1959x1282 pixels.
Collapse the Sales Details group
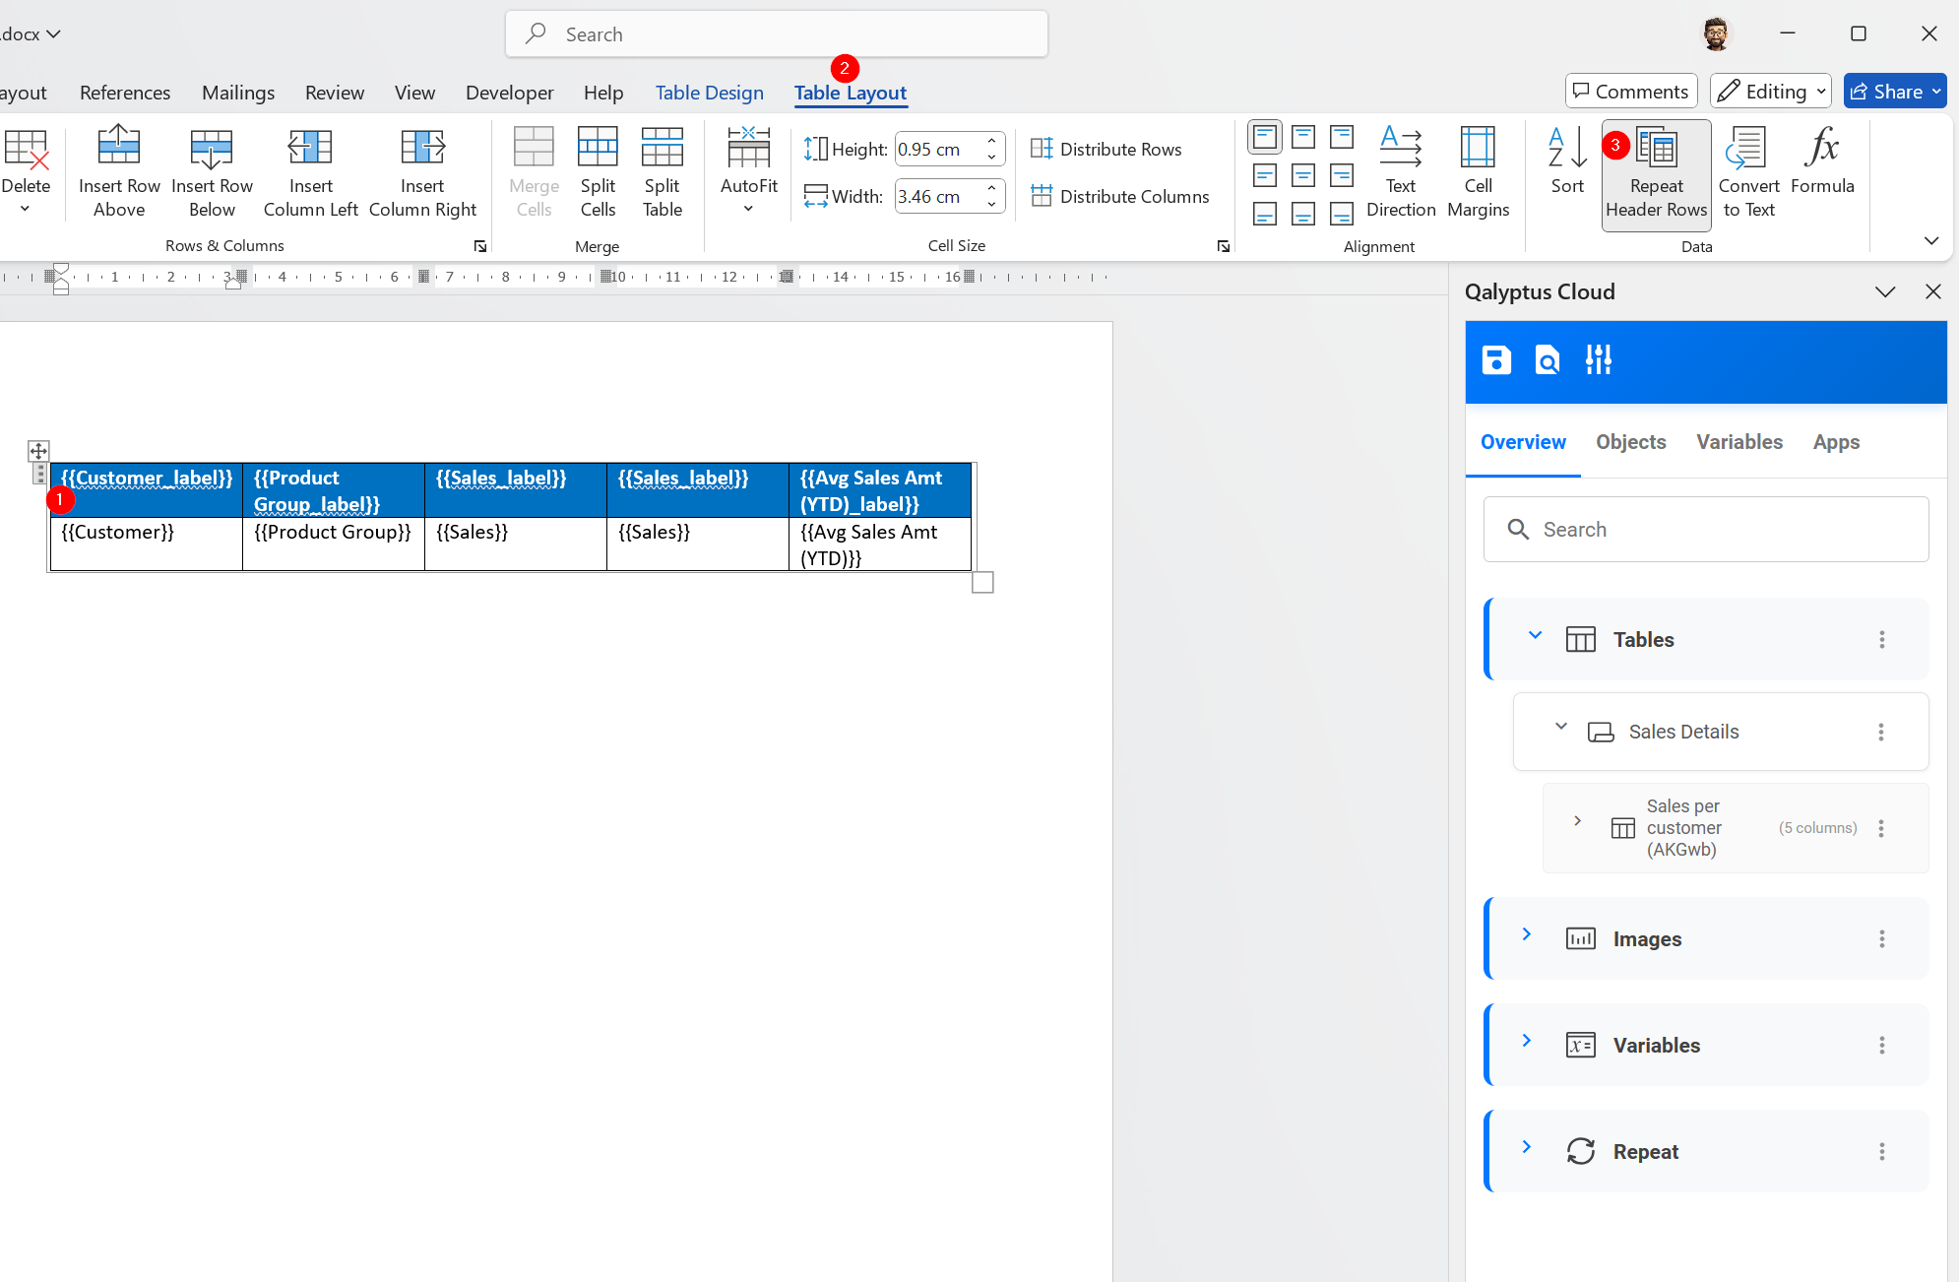[1560, 727]
